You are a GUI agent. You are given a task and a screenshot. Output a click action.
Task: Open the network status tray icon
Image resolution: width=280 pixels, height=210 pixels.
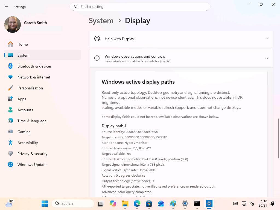(244, 203)
